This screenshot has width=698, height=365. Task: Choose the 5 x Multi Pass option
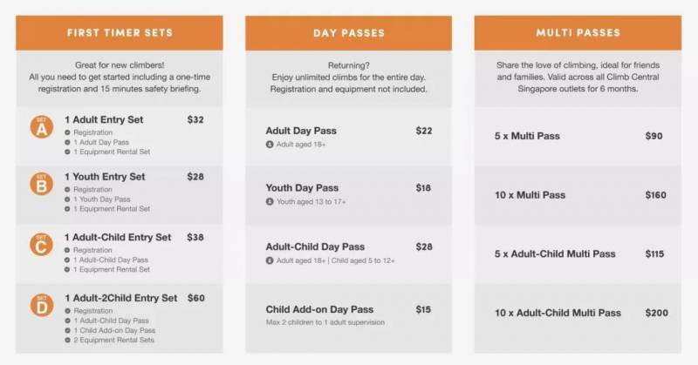[x=528, y=136]
